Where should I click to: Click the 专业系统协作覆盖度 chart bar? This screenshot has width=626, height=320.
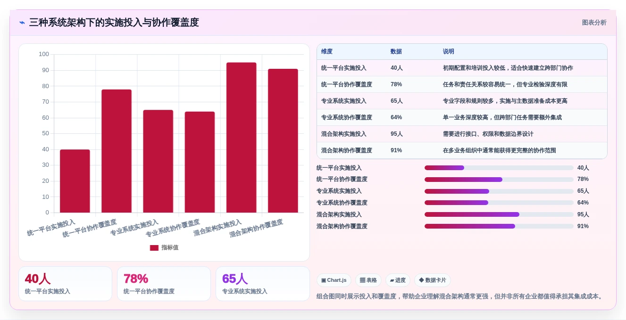point(200,162)
